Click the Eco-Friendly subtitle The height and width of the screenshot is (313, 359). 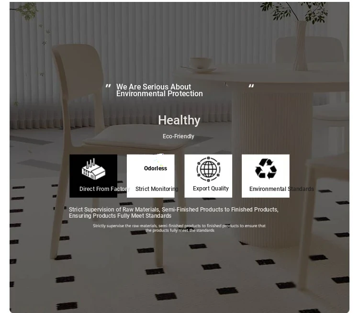click(179, 136)
